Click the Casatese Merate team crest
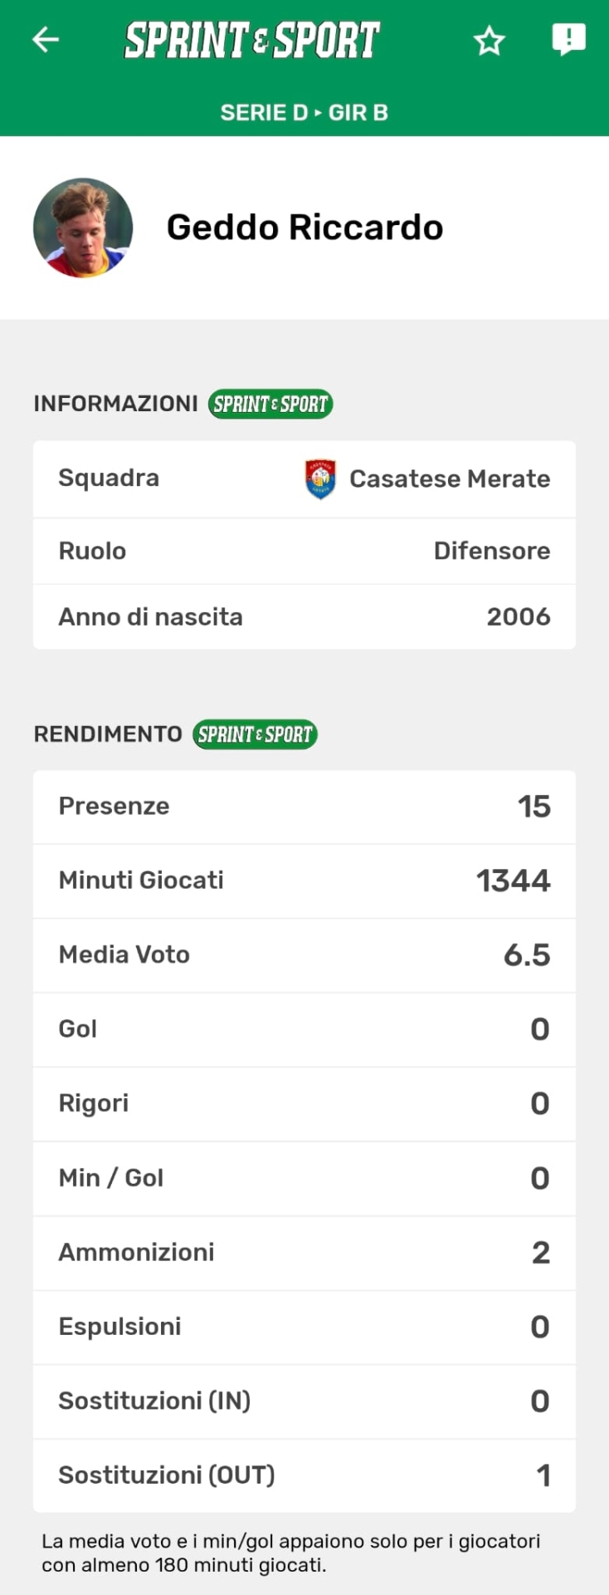609x1595 pixels. (320, 478)
